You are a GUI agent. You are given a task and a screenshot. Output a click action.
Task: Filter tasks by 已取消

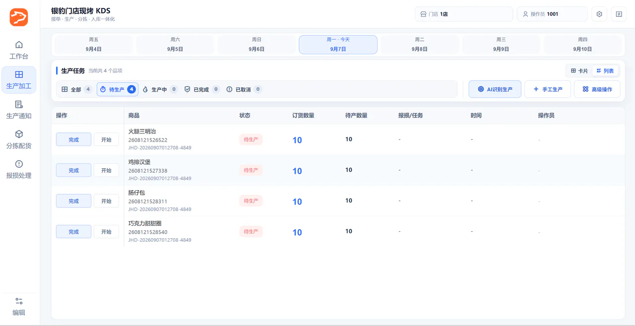(x=244, y=89)
